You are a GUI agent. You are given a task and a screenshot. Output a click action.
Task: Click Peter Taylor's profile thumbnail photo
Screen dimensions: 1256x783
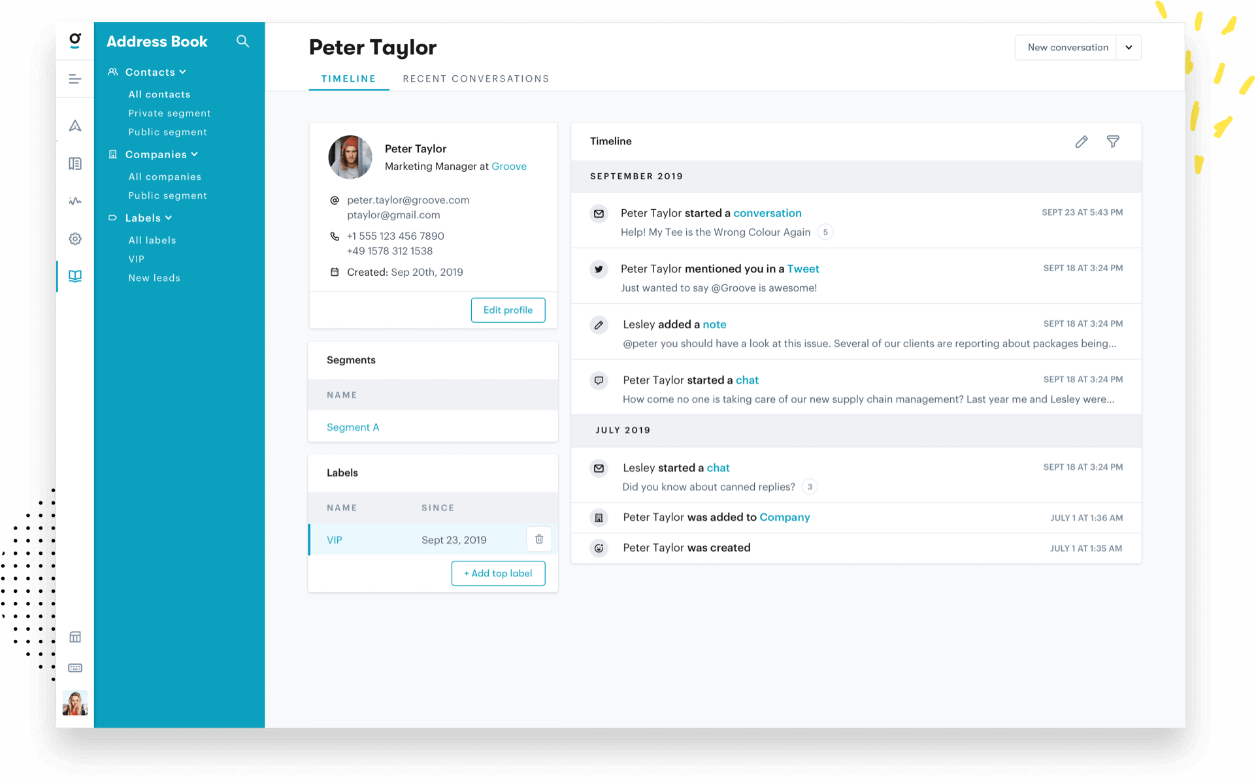[351, 156]
